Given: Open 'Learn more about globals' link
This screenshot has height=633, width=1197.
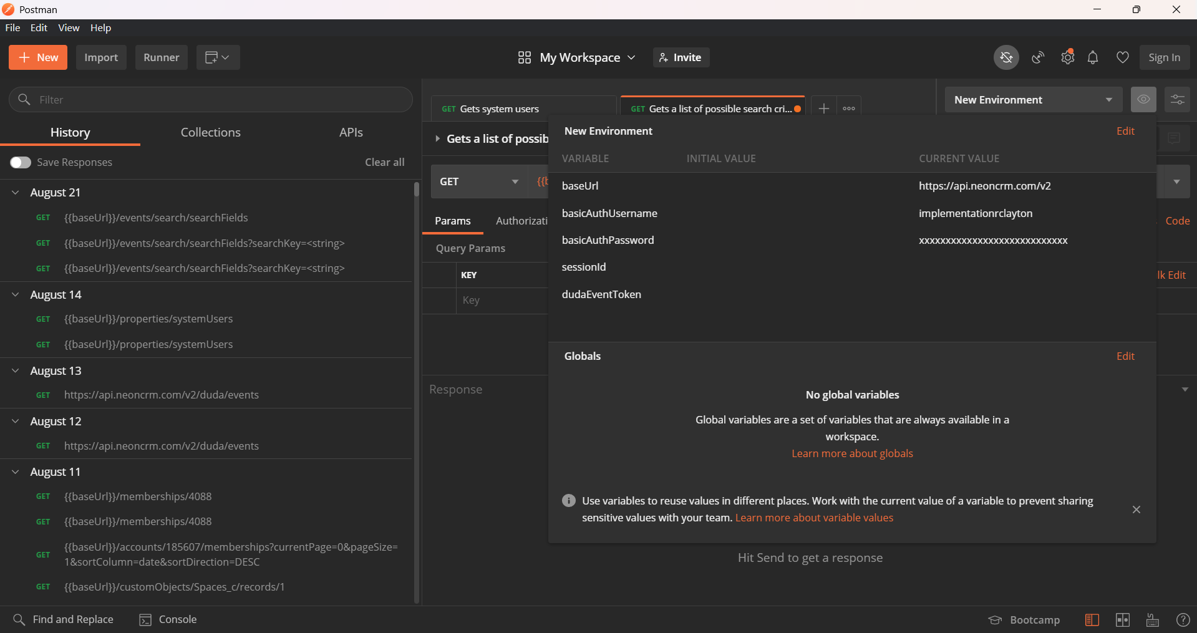Looking at the screenshot, I should coord(852,453).
